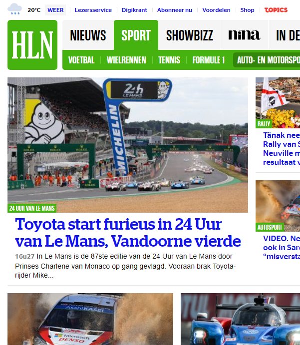The height and width of the screenshot is (345, 300).
Task: Visit the Shop link
Action: point(247,10)
